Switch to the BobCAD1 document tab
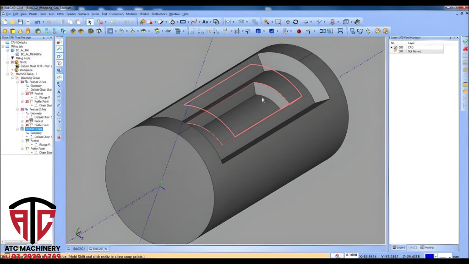The width and height of the screenshot is (469, 264). pyautogui.click(x=79, y=248)
